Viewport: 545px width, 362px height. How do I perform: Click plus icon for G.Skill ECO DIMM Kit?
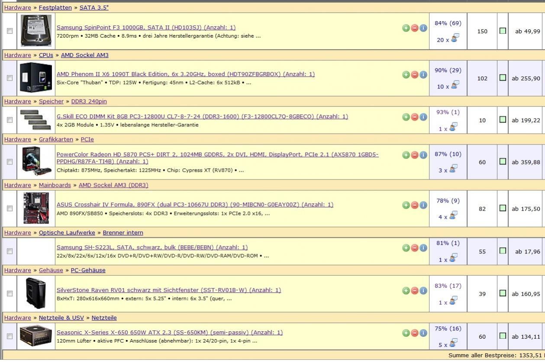(x=406, y=117)
